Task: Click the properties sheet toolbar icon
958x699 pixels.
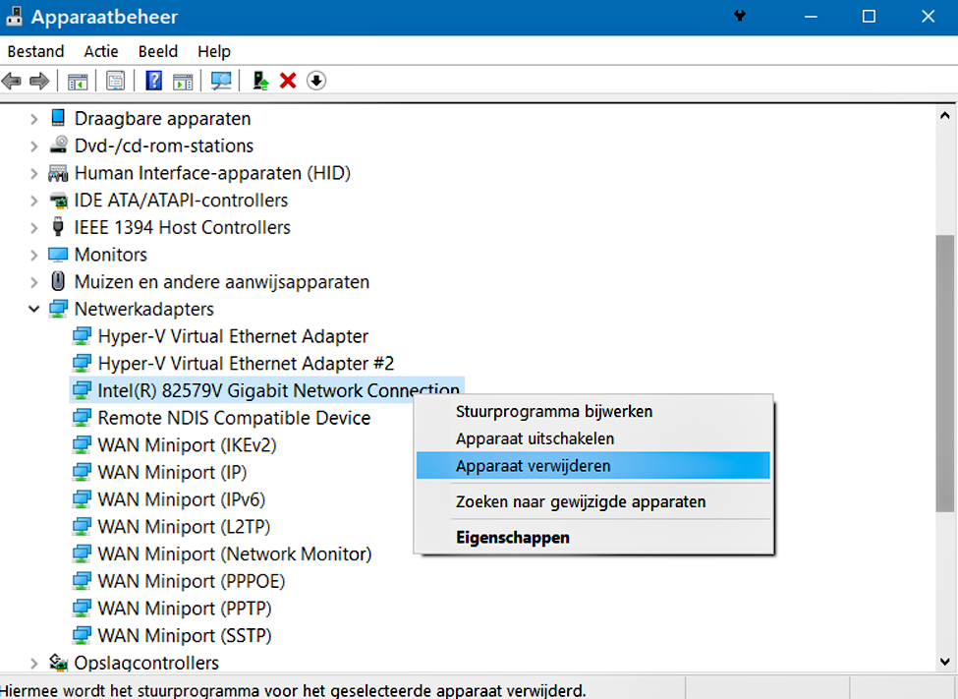Action: click(x=116, y=81)
